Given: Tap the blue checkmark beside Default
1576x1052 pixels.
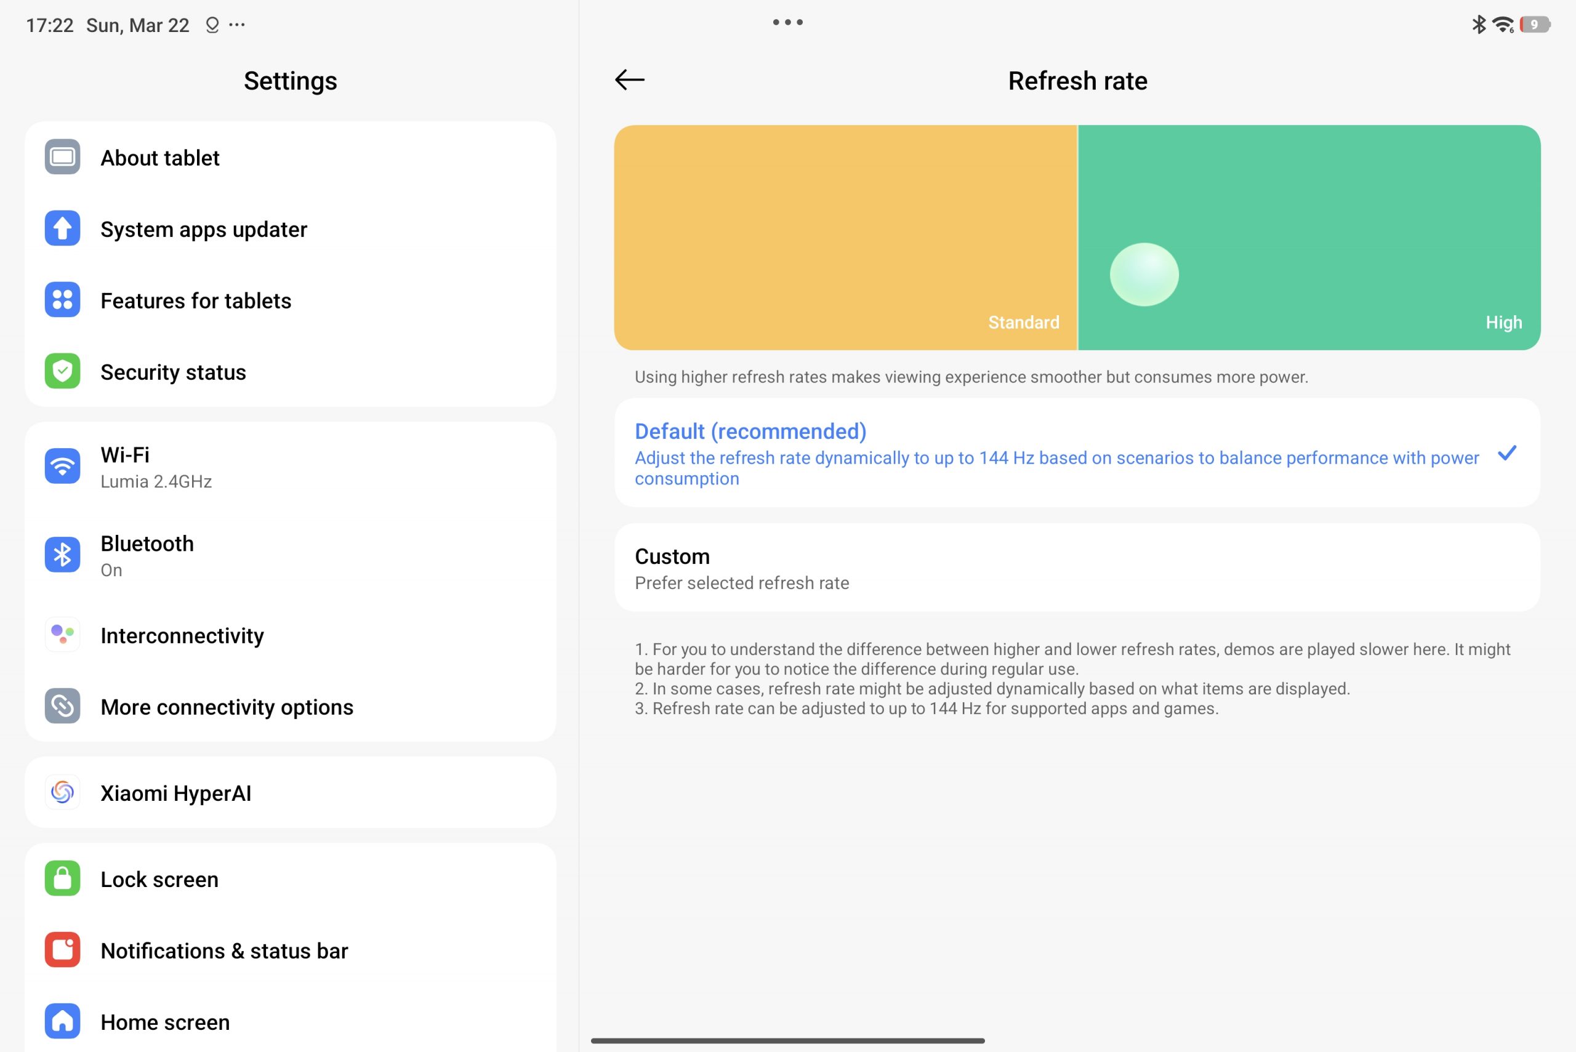Looking at the screenshot, I should [x=1507, y=454].
